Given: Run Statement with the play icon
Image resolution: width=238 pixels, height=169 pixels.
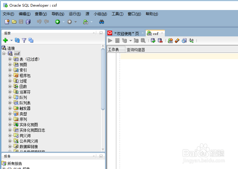Looking at the screenshot, I should click(110, 41).
